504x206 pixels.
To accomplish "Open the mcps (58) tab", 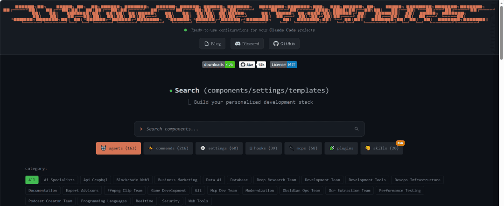I will 303,149.
